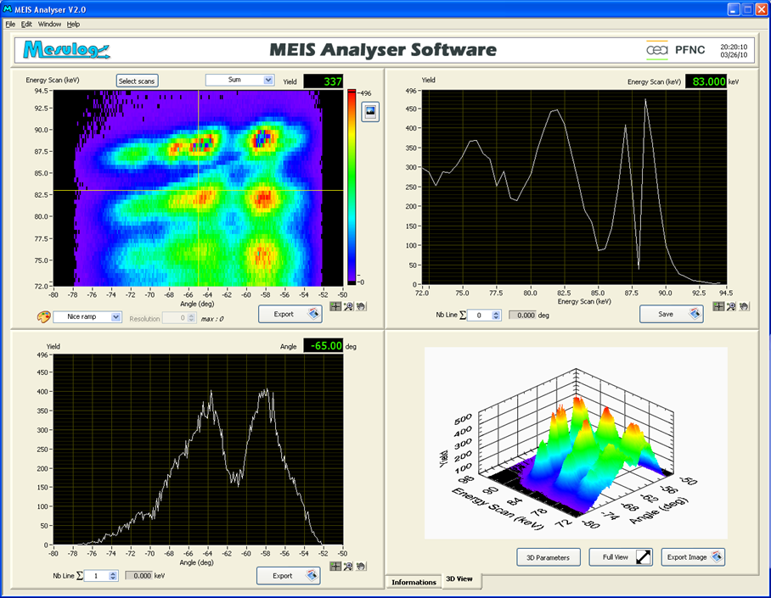Select crosshair cursor tool under heat map
The image size is (771, 598).
[x=335, y=306]
